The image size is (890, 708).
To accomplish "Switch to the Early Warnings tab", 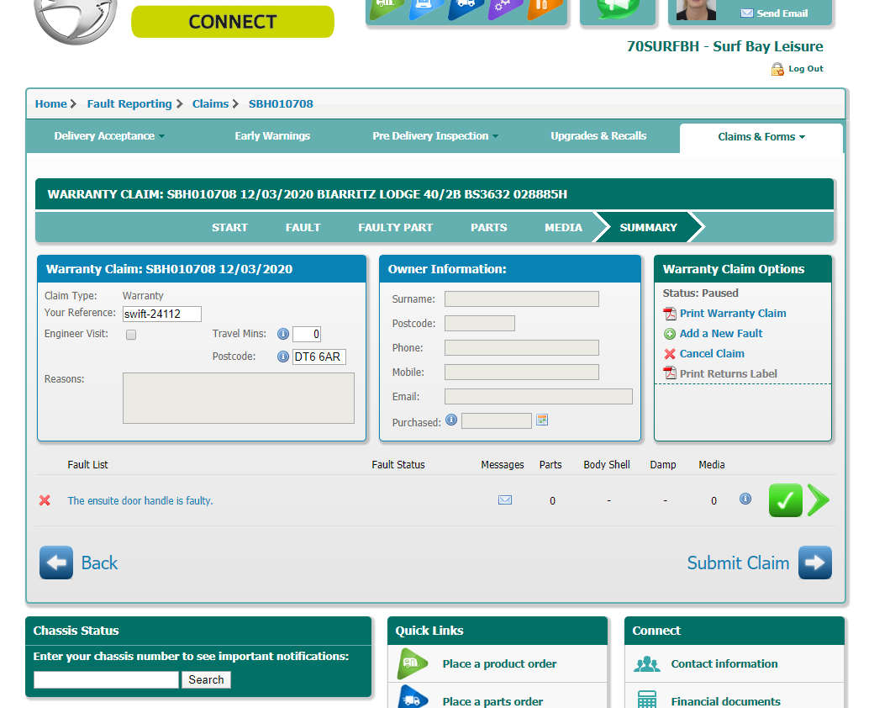I will (272, 136).
